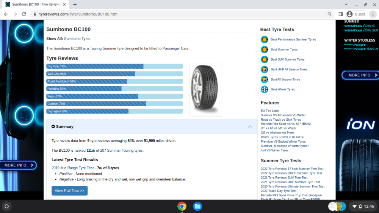This screenshot has width=379, height=213.
Task: Click the icon beside Best UHP All Season Tyres
Action: (x=265, y=70)
